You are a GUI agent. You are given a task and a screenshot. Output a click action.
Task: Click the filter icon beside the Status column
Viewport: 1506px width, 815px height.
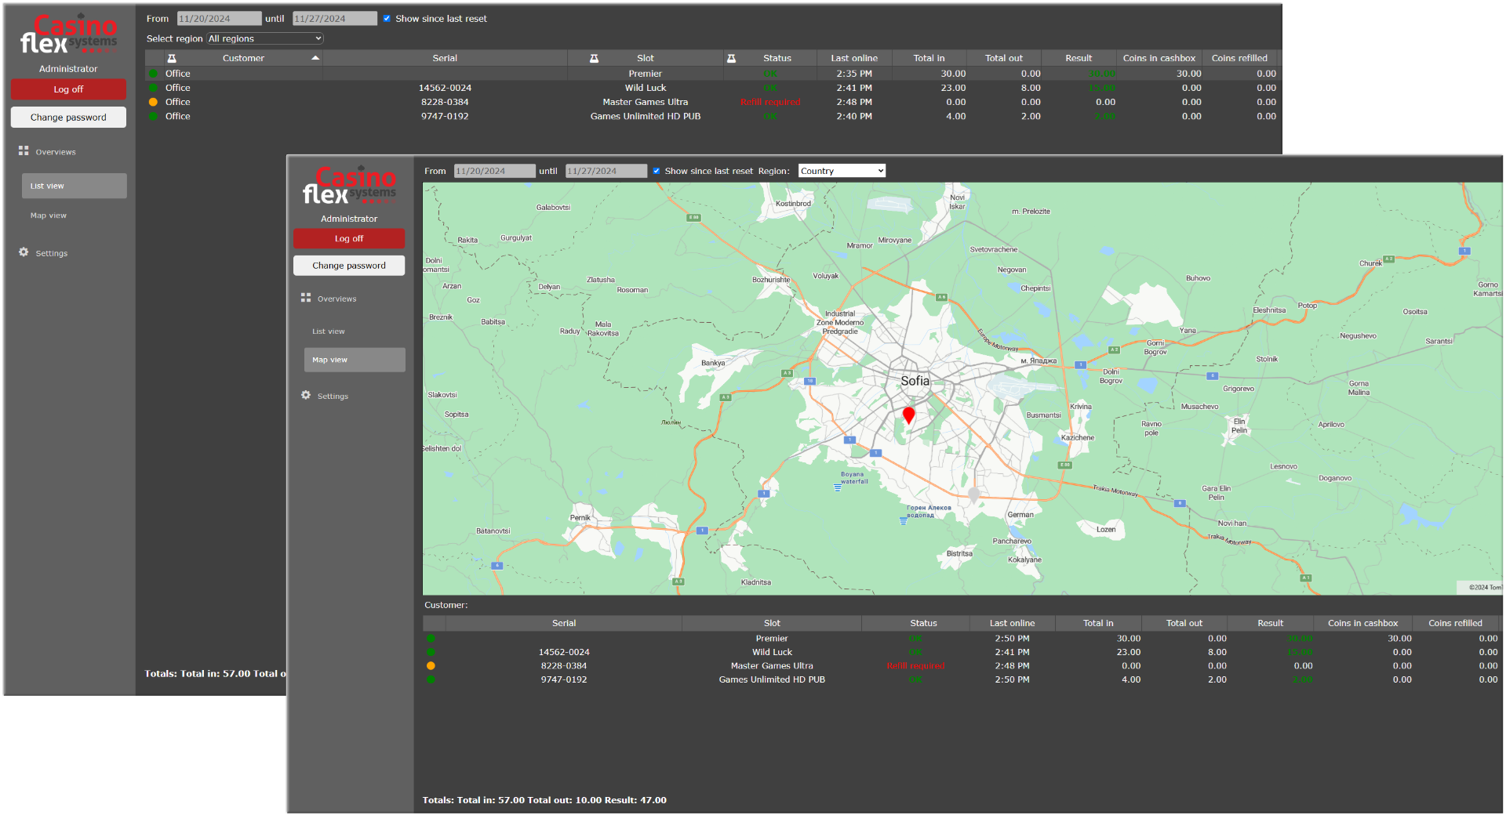pos(731,59)
